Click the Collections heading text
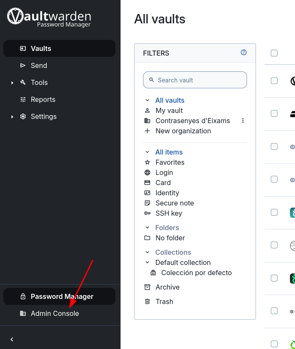Image resolution: width=295 pixels, height=349 pixels. pyautogui.click(x=173, y=252)
